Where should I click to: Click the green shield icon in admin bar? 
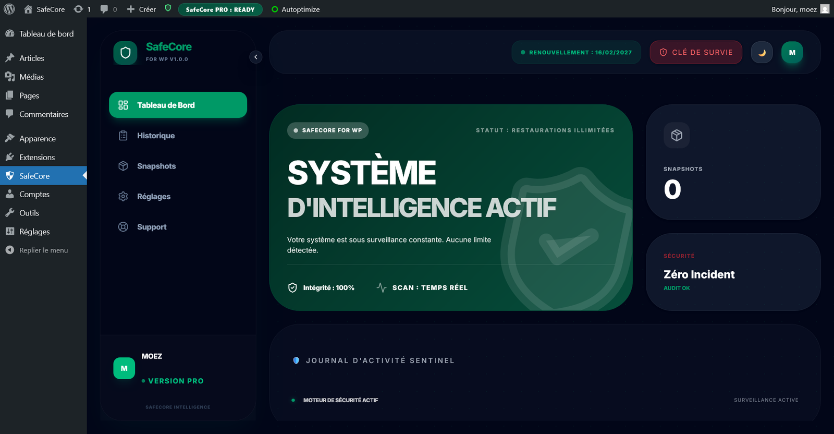(x=168, y=8)
